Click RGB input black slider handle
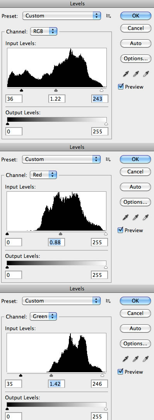This screenshot has width=154, height=420. (22, 90)
